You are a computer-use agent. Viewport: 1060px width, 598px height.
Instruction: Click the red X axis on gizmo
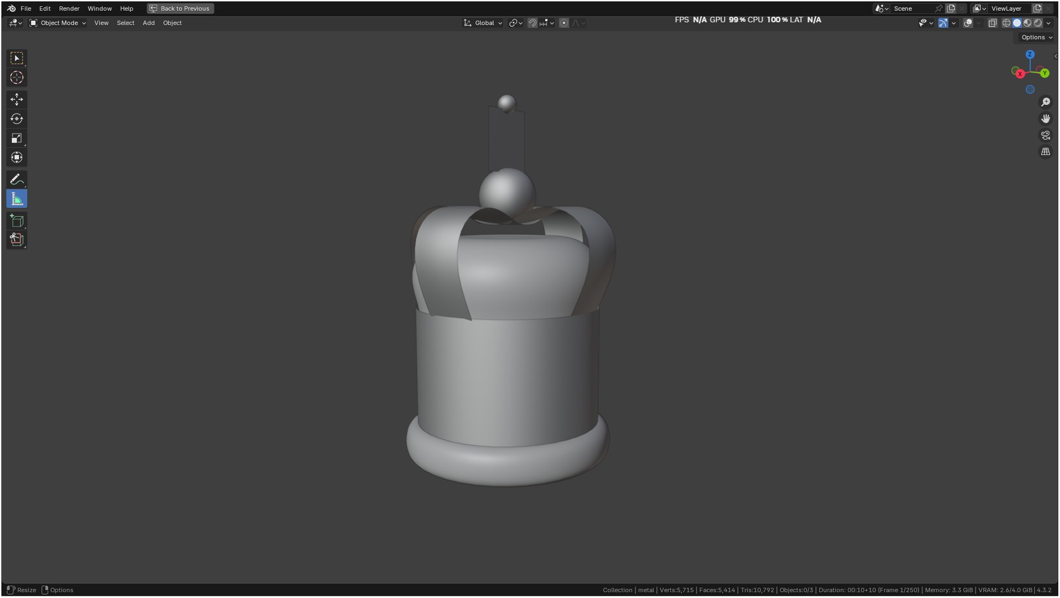coord(1020,74)
